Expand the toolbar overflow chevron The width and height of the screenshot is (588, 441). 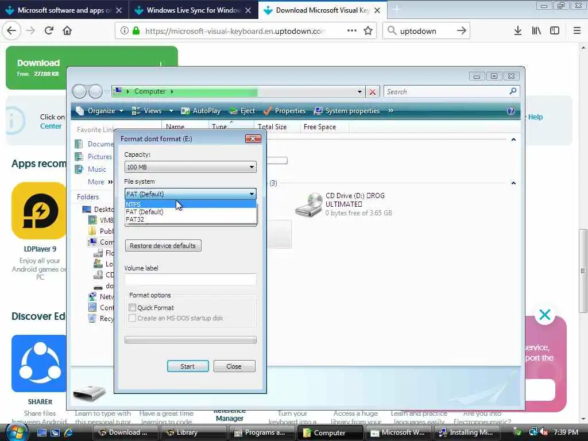390,111
